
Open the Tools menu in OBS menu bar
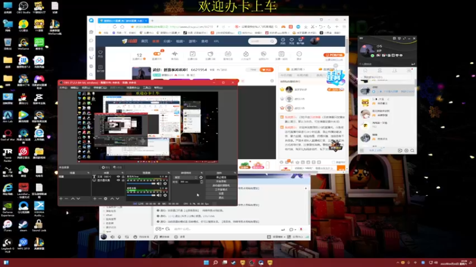coord(146,87)
